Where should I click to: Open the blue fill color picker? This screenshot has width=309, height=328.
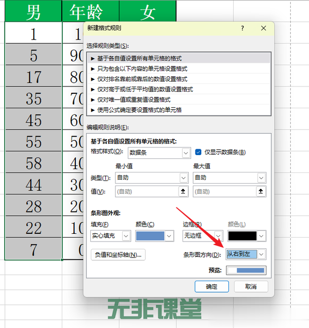tap(154, 236)
